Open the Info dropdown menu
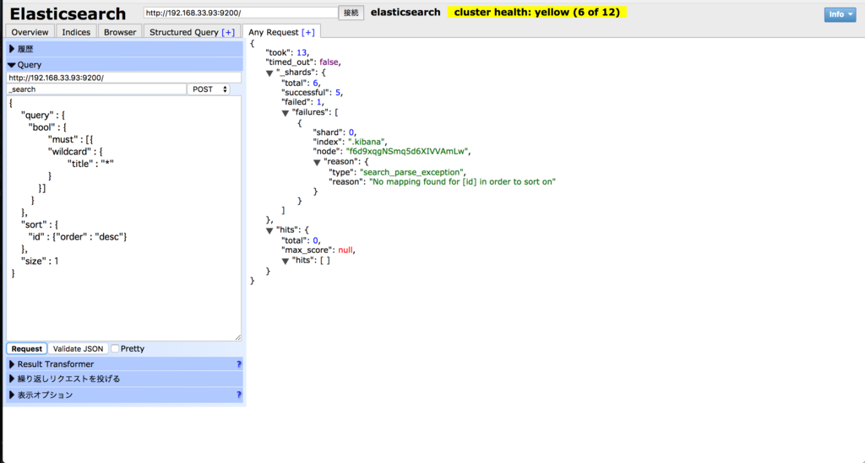Screen dimensions: 865x463 click(840, 14)
